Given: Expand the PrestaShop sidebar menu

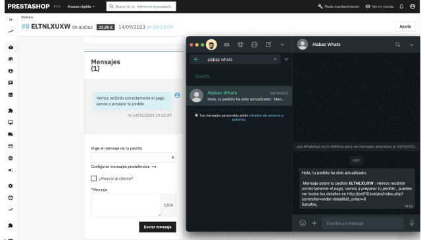Looking at the screenshot, I should tap(11, 20).
